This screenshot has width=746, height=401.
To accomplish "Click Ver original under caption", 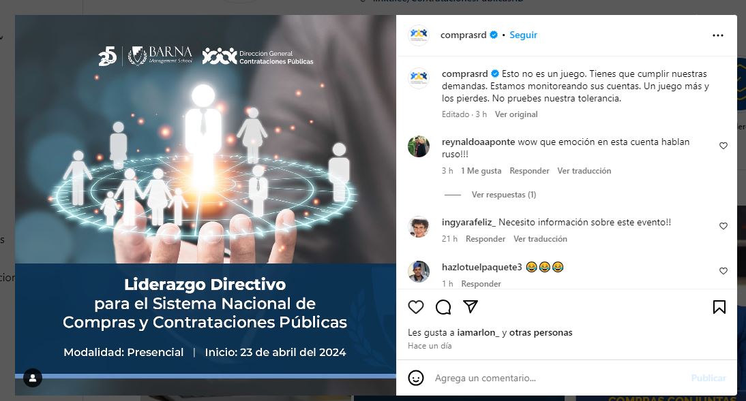I will pyautogui.click(x=516, y=114).
